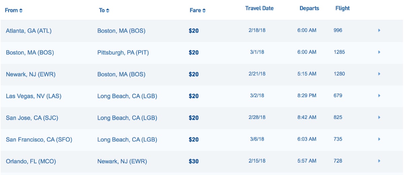
Task: Sort flights by To column arrows
Action: tap(108, 10)
